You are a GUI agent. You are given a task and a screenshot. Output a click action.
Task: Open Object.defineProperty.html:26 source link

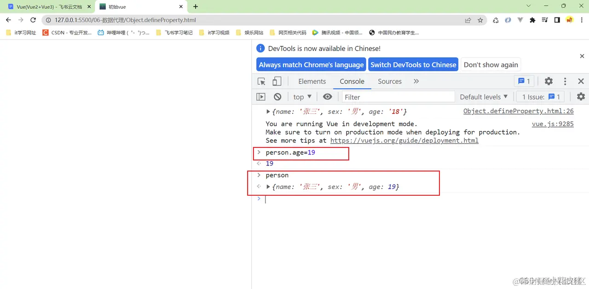coord(519,111)
